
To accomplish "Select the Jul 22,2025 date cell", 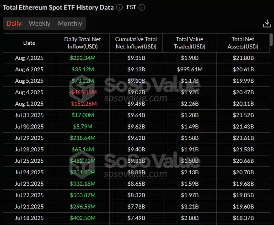I will coord(29,195).
